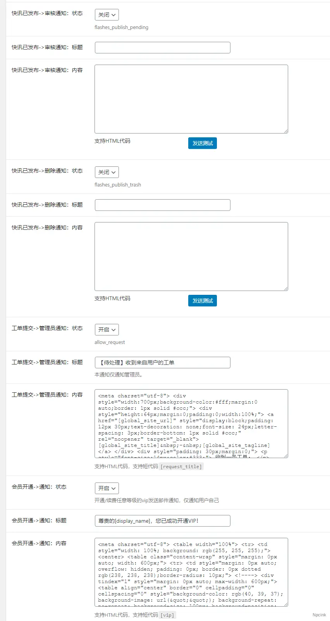Click the [request_title] shortcode tag
The height and width of the screenshot is (621, 330).
181,467
